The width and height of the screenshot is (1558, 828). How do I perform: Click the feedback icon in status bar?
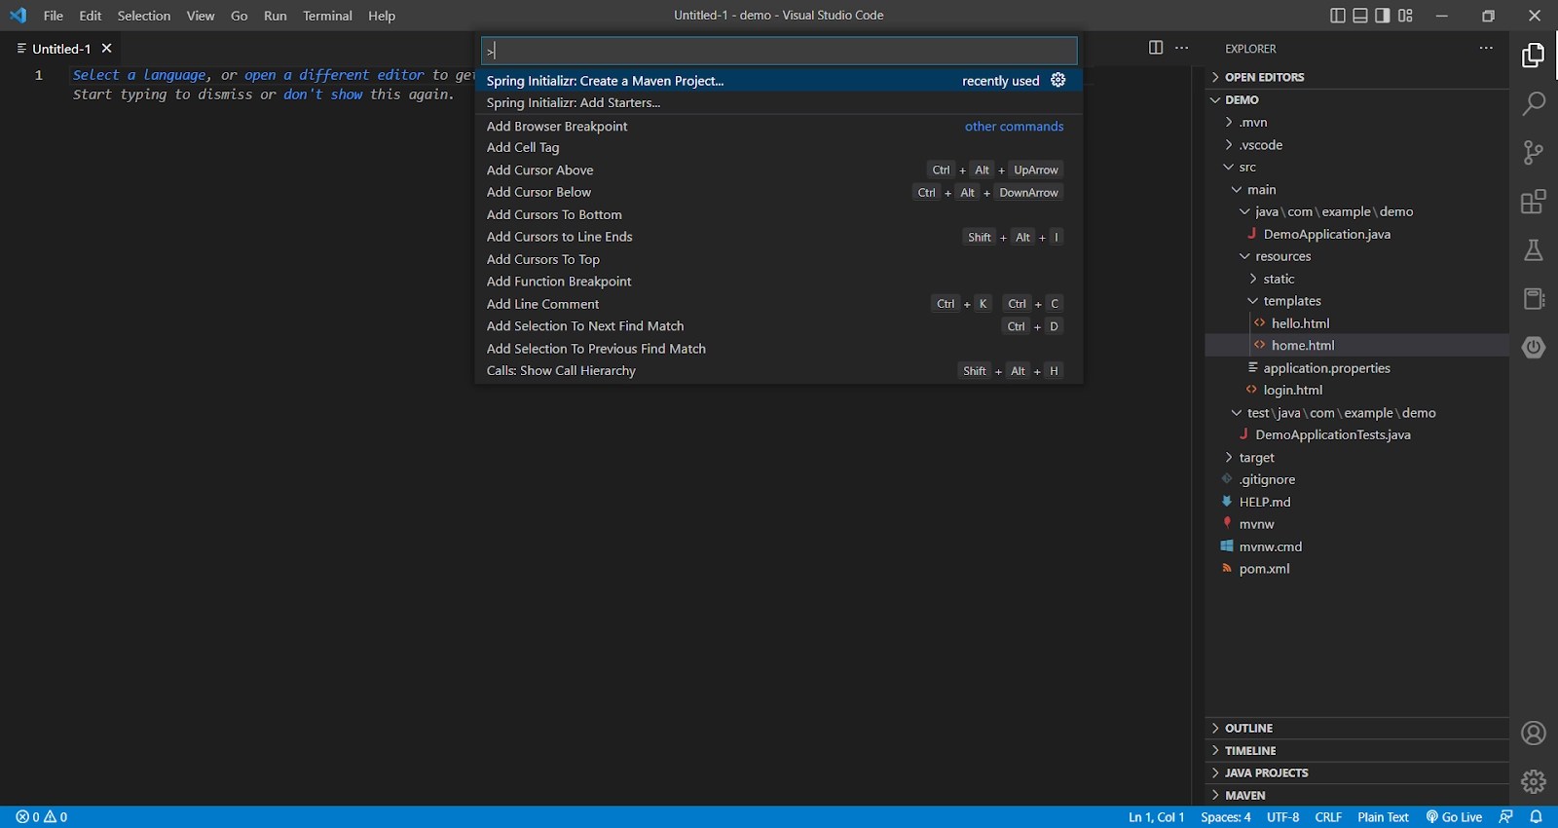[x=1506, y=817]
